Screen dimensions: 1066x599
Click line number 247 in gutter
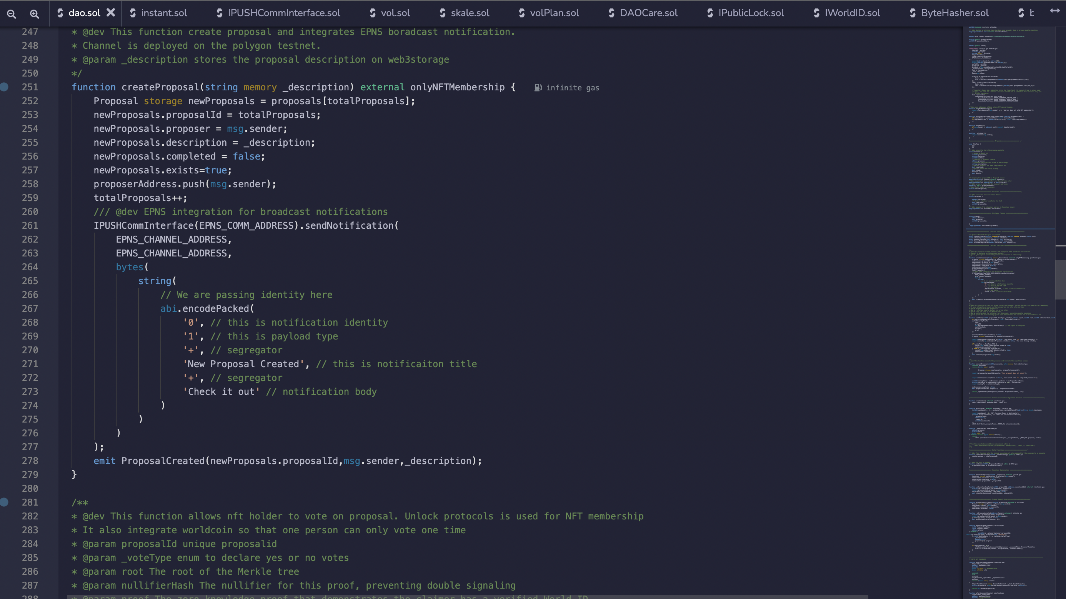click(x=30, y=32)
